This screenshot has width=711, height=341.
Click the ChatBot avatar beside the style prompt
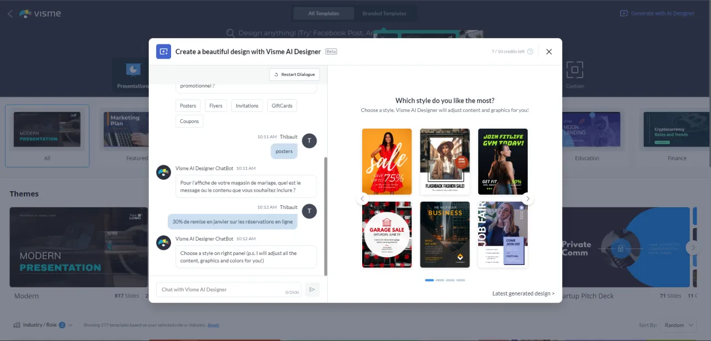(x=163, y=243)
